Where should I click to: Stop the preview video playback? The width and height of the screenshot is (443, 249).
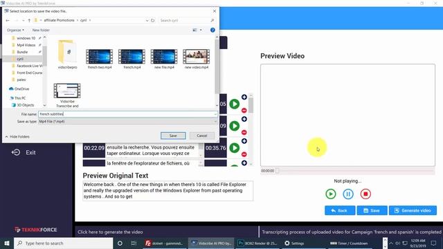click(365, 194)
